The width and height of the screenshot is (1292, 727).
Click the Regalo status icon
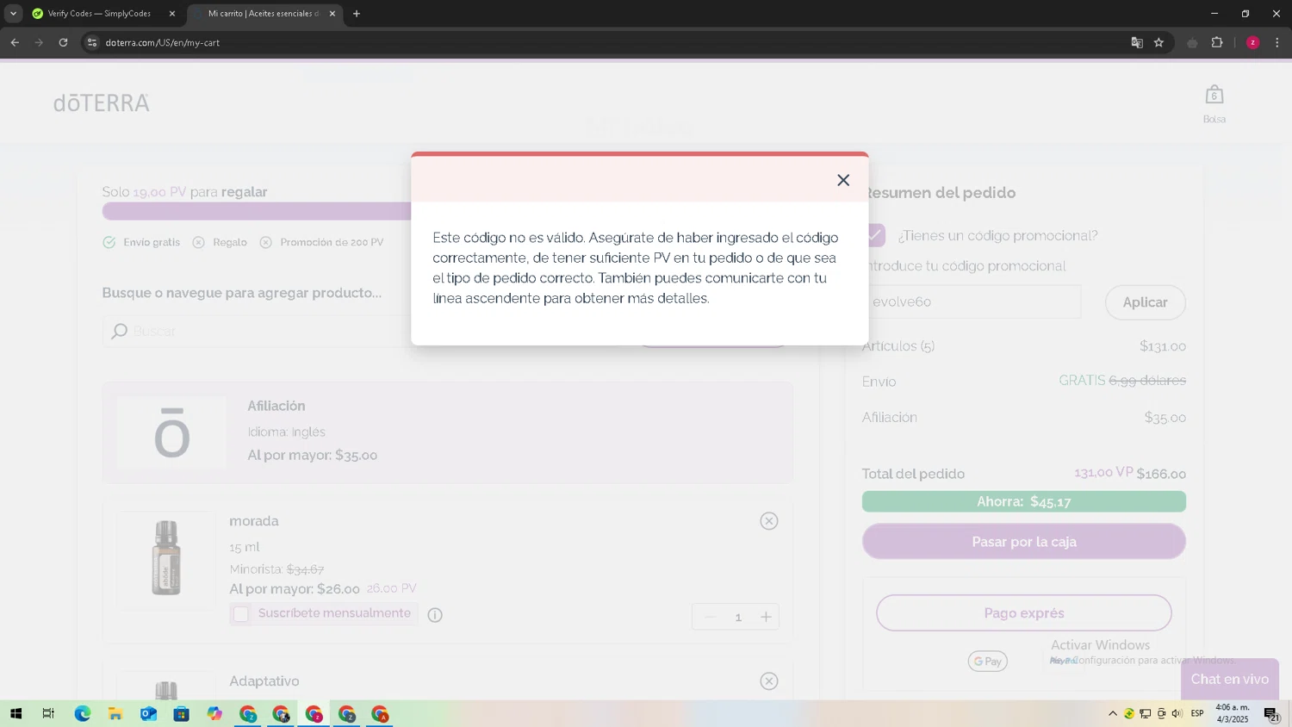click(x=199, y=243)
